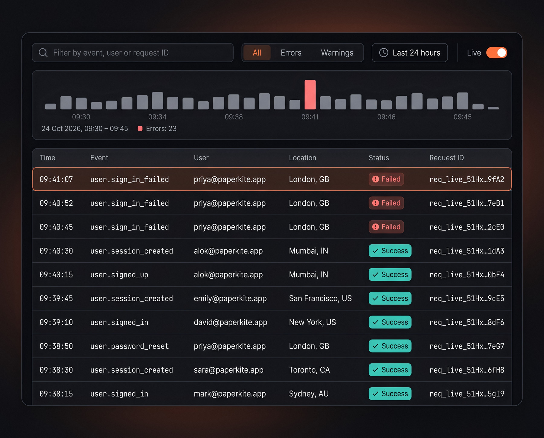Open request req_live_51Hx…9fA2
This screenshot has width=544, height=438.
point(467,179)
